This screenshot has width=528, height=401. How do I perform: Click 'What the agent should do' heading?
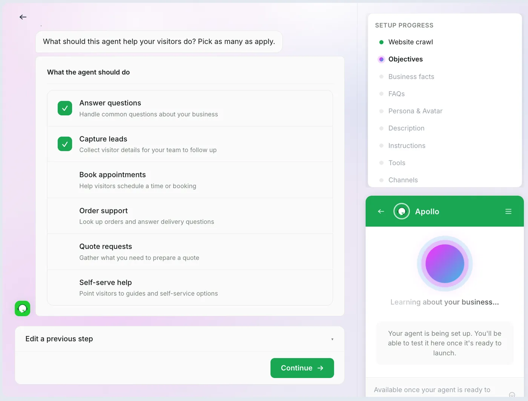pyautogui.click(x=88, y=72)
